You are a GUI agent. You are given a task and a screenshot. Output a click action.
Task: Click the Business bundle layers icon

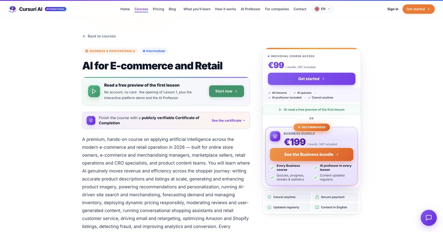coord(275,136)
